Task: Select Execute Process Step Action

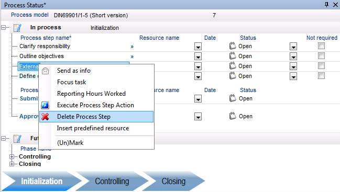Action: point(96,105)
